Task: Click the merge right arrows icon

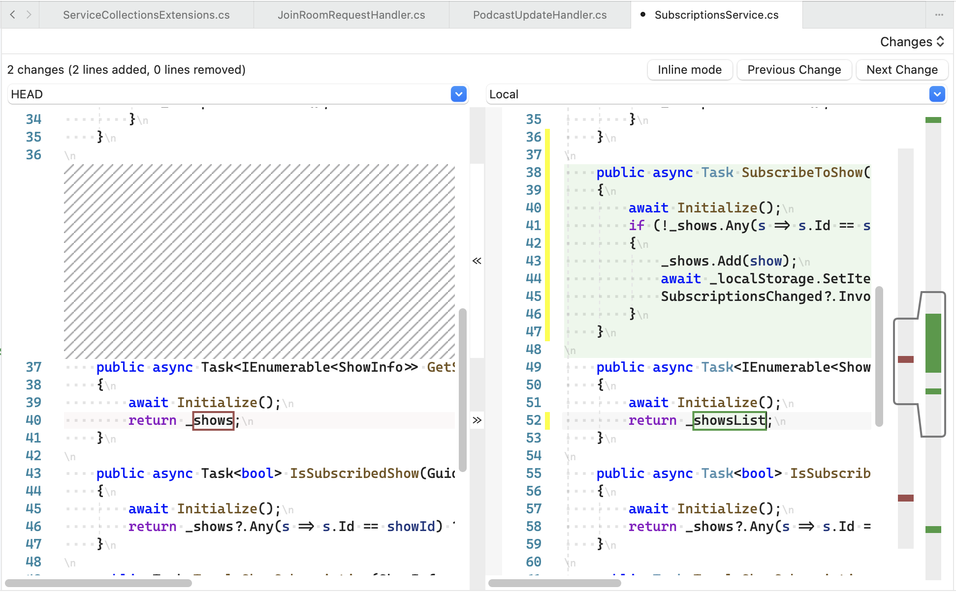Action: point(478,421)
